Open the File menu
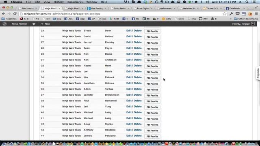The width and height of the screenshot is (260, 146). click(x=28, y=2)
